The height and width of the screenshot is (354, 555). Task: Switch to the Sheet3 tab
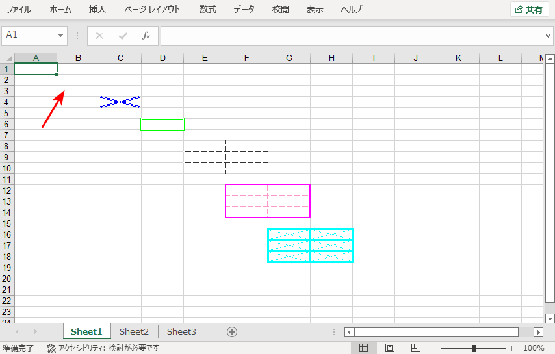point(181,331)
